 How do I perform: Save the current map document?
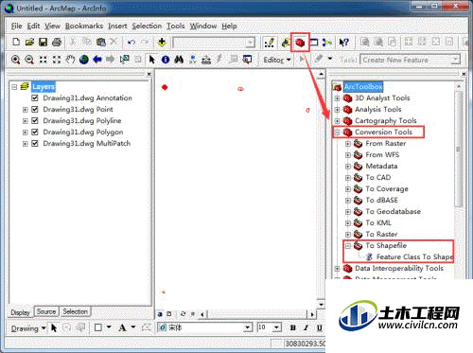44,42
